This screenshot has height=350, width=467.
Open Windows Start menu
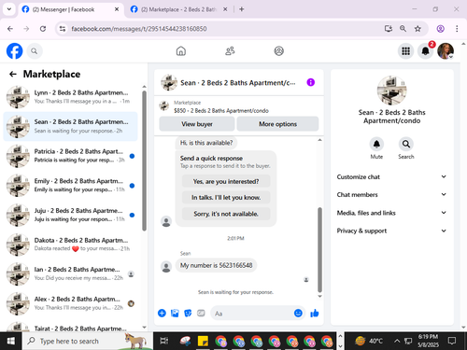(x=11, y=341)
